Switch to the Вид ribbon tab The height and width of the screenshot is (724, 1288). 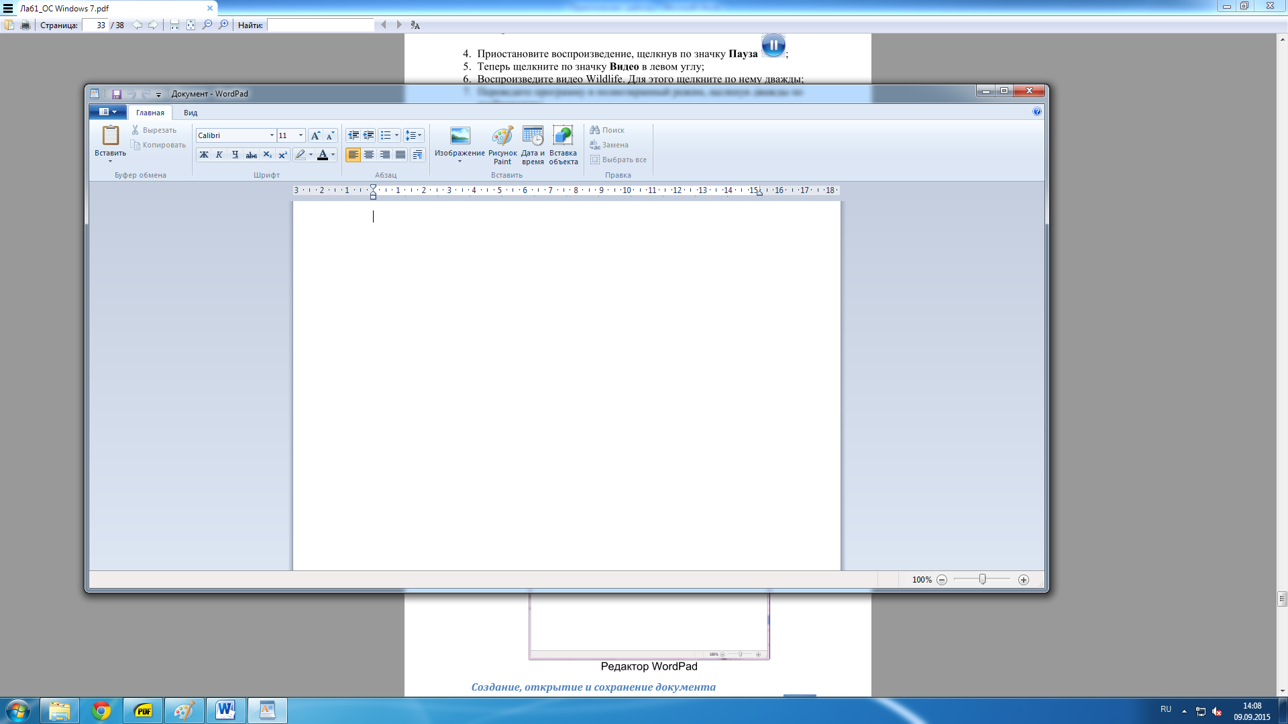click(x=191, y=113)
